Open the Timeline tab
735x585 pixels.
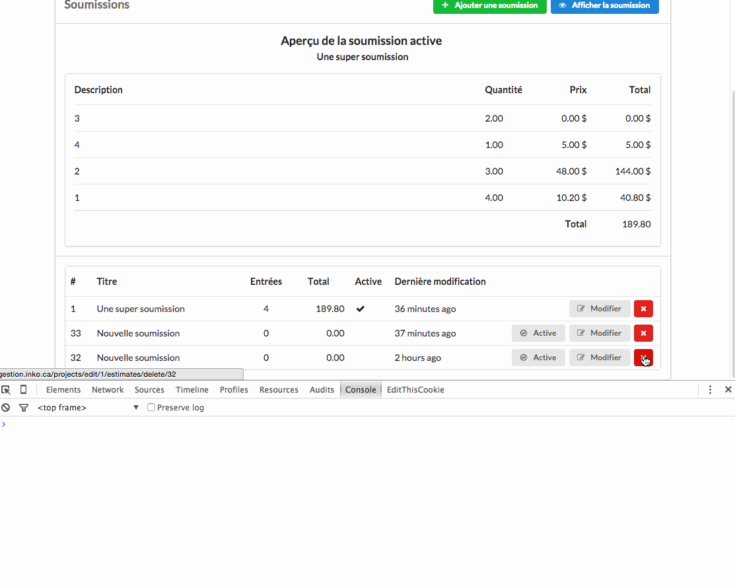(192, 390)
